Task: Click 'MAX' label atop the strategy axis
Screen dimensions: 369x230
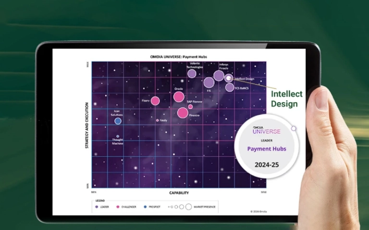Action: pos(88,65)
